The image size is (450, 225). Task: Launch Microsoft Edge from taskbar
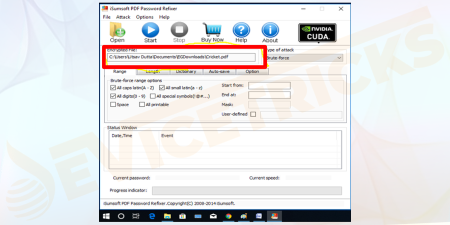coord(152,216)
